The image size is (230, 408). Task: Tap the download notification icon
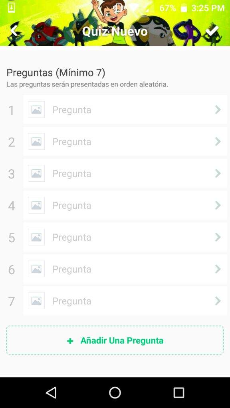point(12,8)
